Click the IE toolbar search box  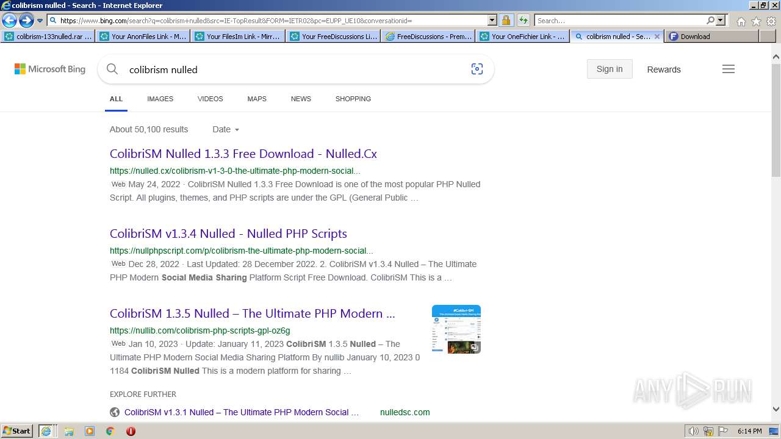(619, 21)
